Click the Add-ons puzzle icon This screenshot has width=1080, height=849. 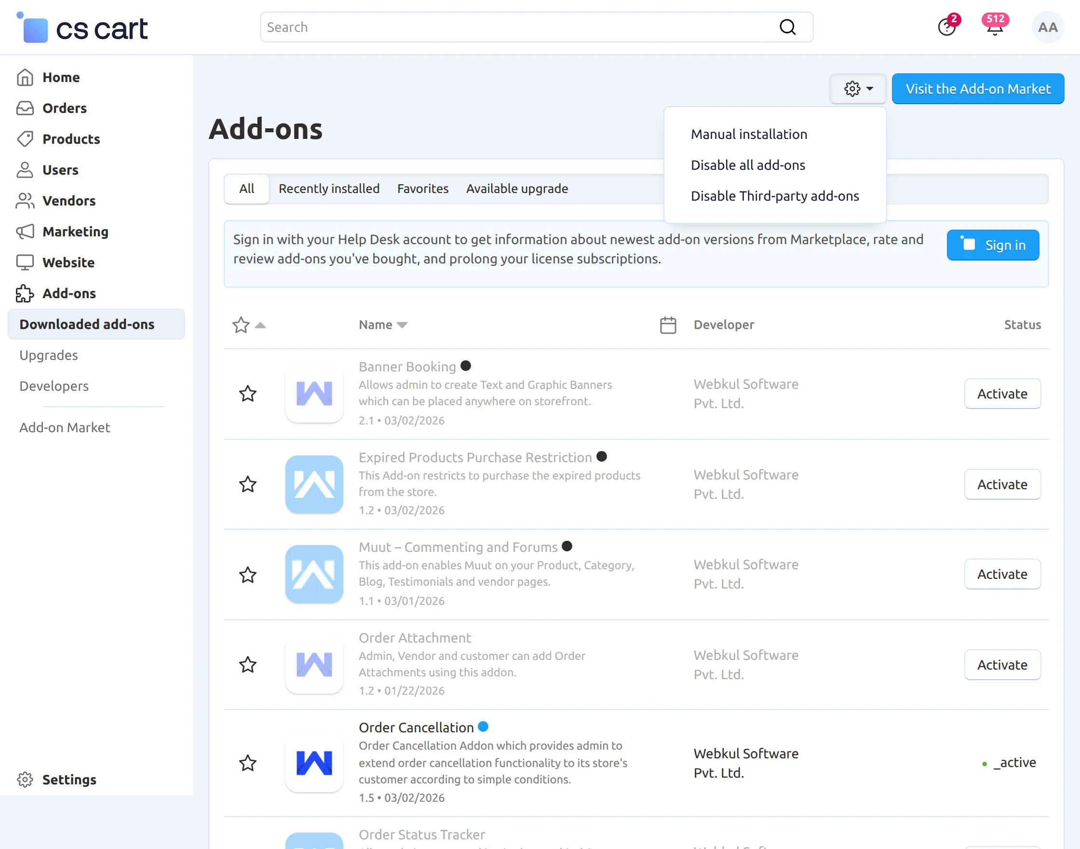pyautogui.click(x=25, y=293)
